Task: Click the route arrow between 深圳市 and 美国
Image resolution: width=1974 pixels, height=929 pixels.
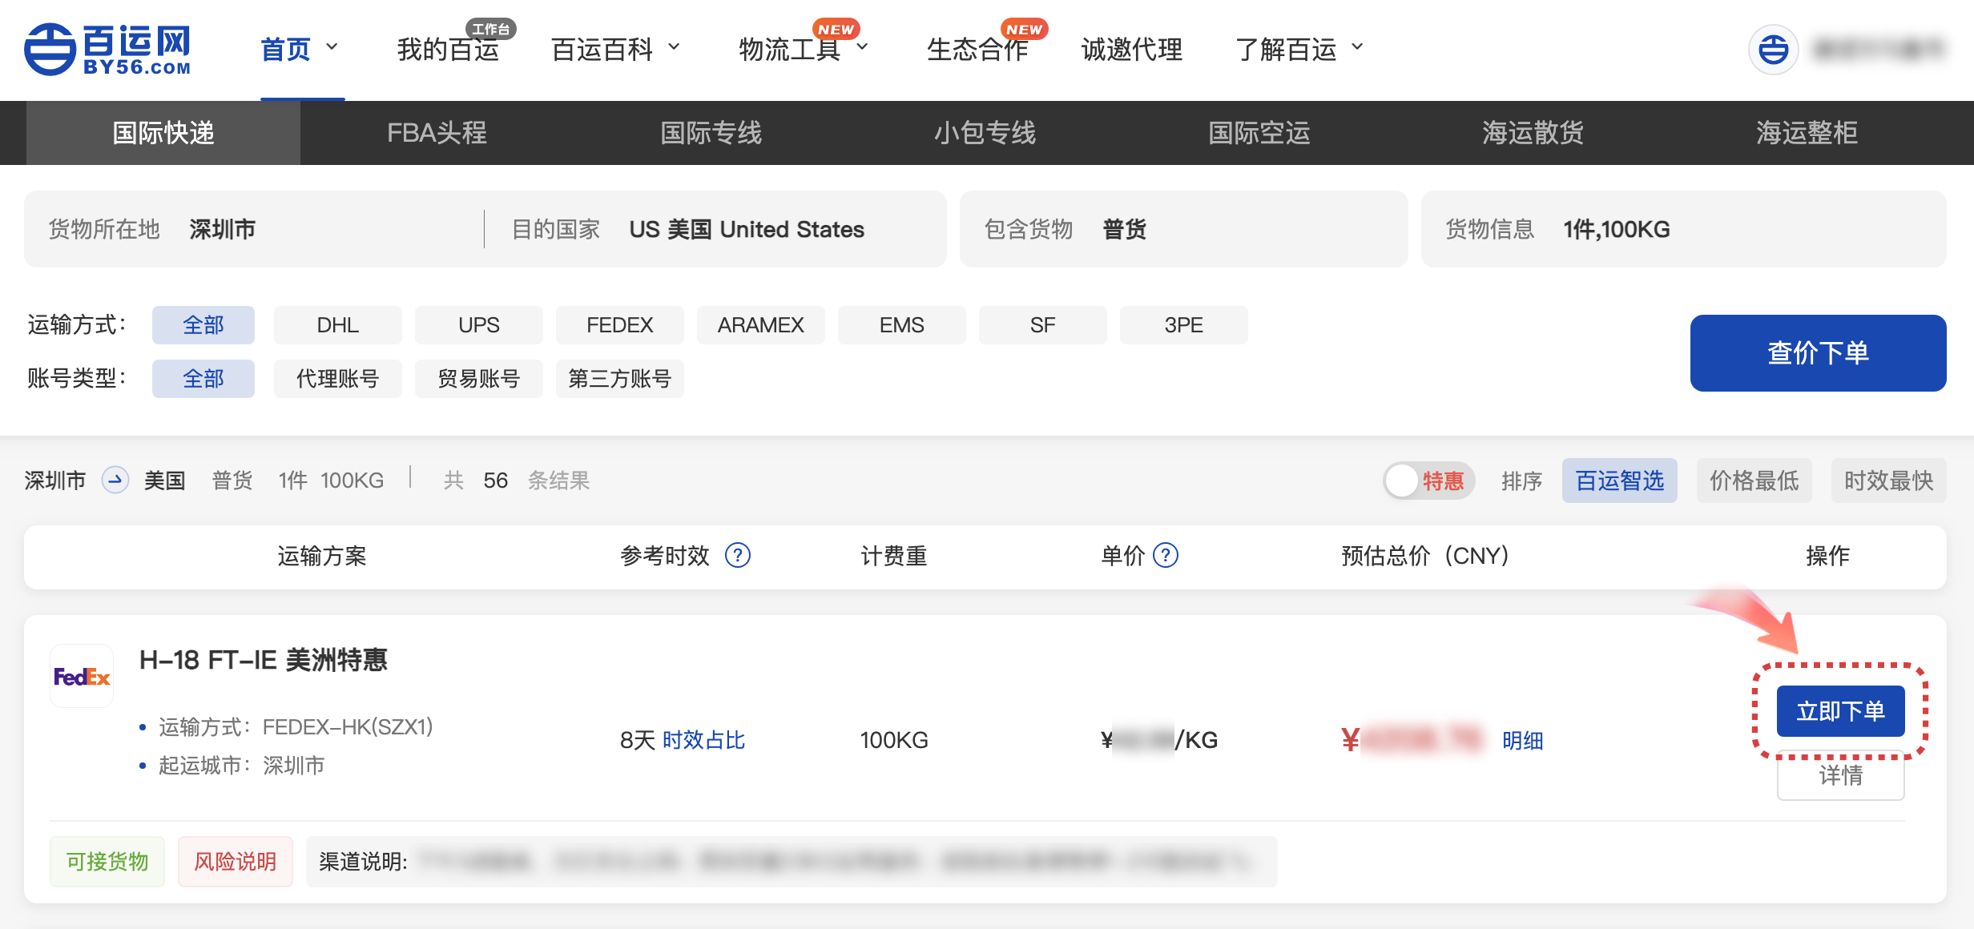Action: (x=115, y=481)
